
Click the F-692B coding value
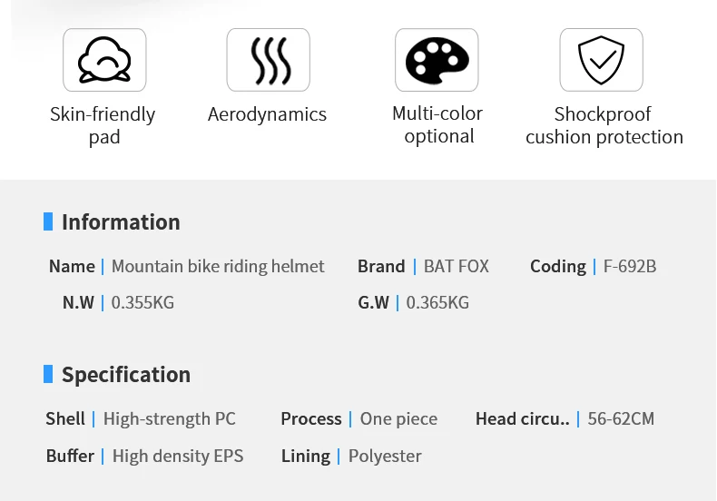click(x=630, y=267)
